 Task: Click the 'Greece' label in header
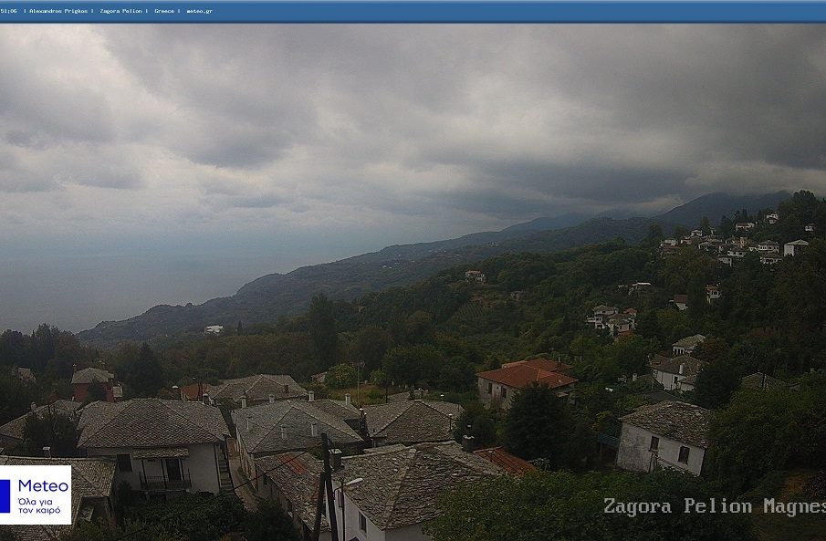(164, 11)
